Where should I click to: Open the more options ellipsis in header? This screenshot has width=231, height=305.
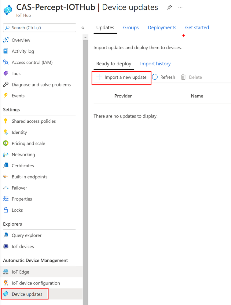point(180,7)
